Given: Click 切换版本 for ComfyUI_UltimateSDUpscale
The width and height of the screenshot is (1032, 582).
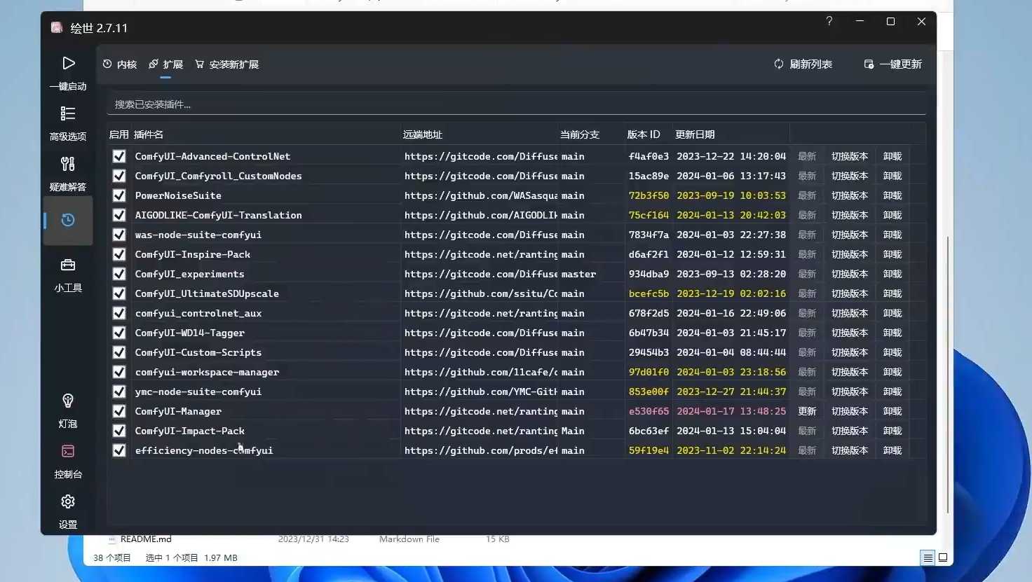Looking at the screenshot, I should pyautogui.click(x=850, y=293).
